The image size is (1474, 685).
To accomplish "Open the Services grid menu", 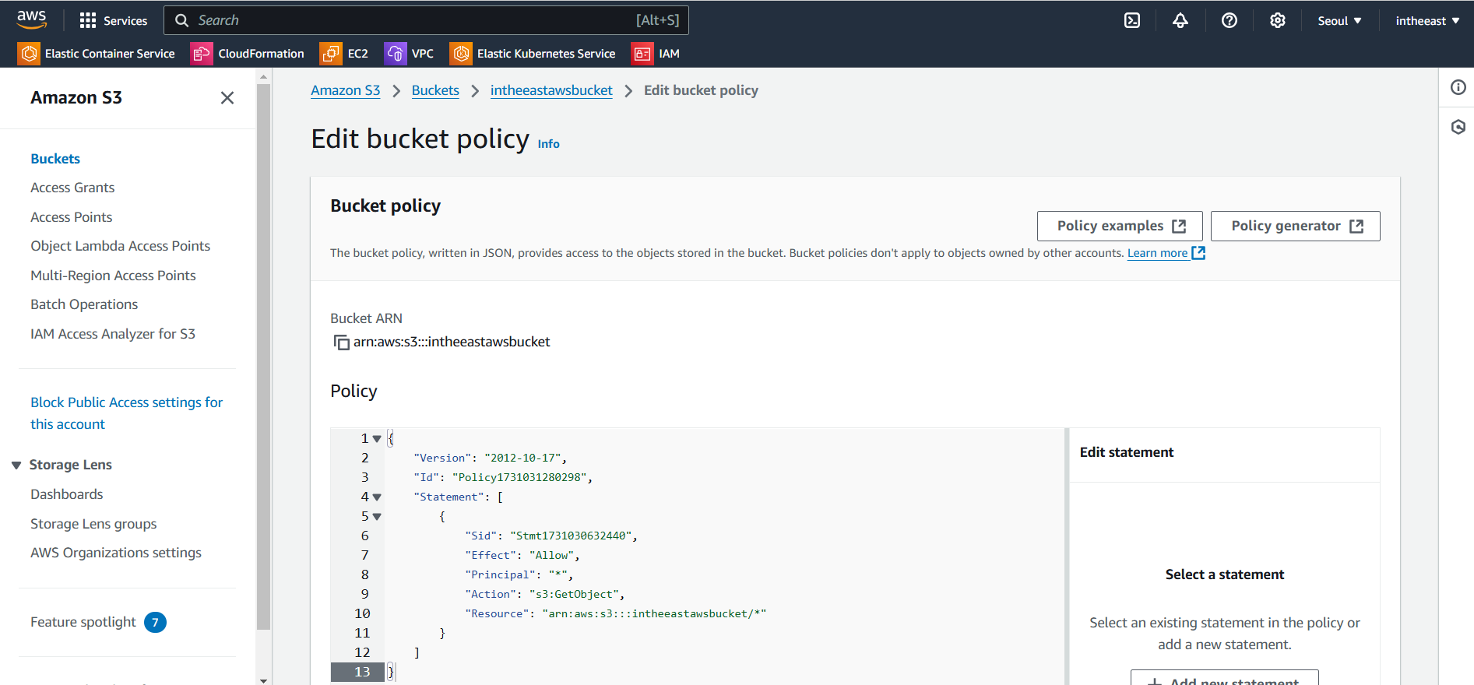I will point(114,21).
